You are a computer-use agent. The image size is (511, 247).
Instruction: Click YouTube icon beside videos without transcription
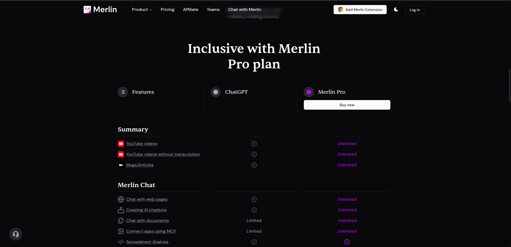click(x=121, y=154)
